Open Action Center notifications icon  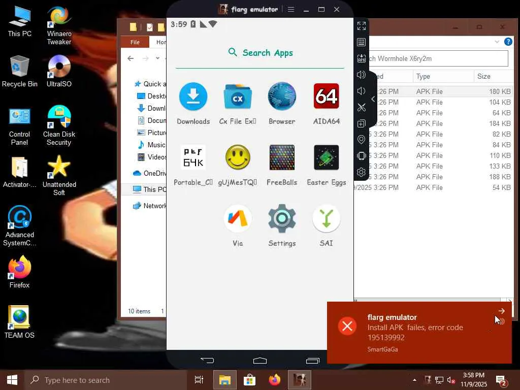501,380
